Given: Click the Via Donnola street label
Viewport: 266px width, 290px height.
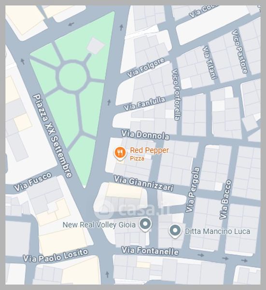Looking at the screenshot, I should tap(145, 135).
